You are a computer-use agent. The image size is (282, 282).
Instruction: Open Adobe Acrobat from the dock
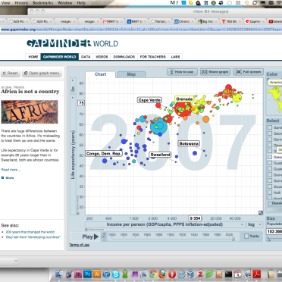coord(256,274)
